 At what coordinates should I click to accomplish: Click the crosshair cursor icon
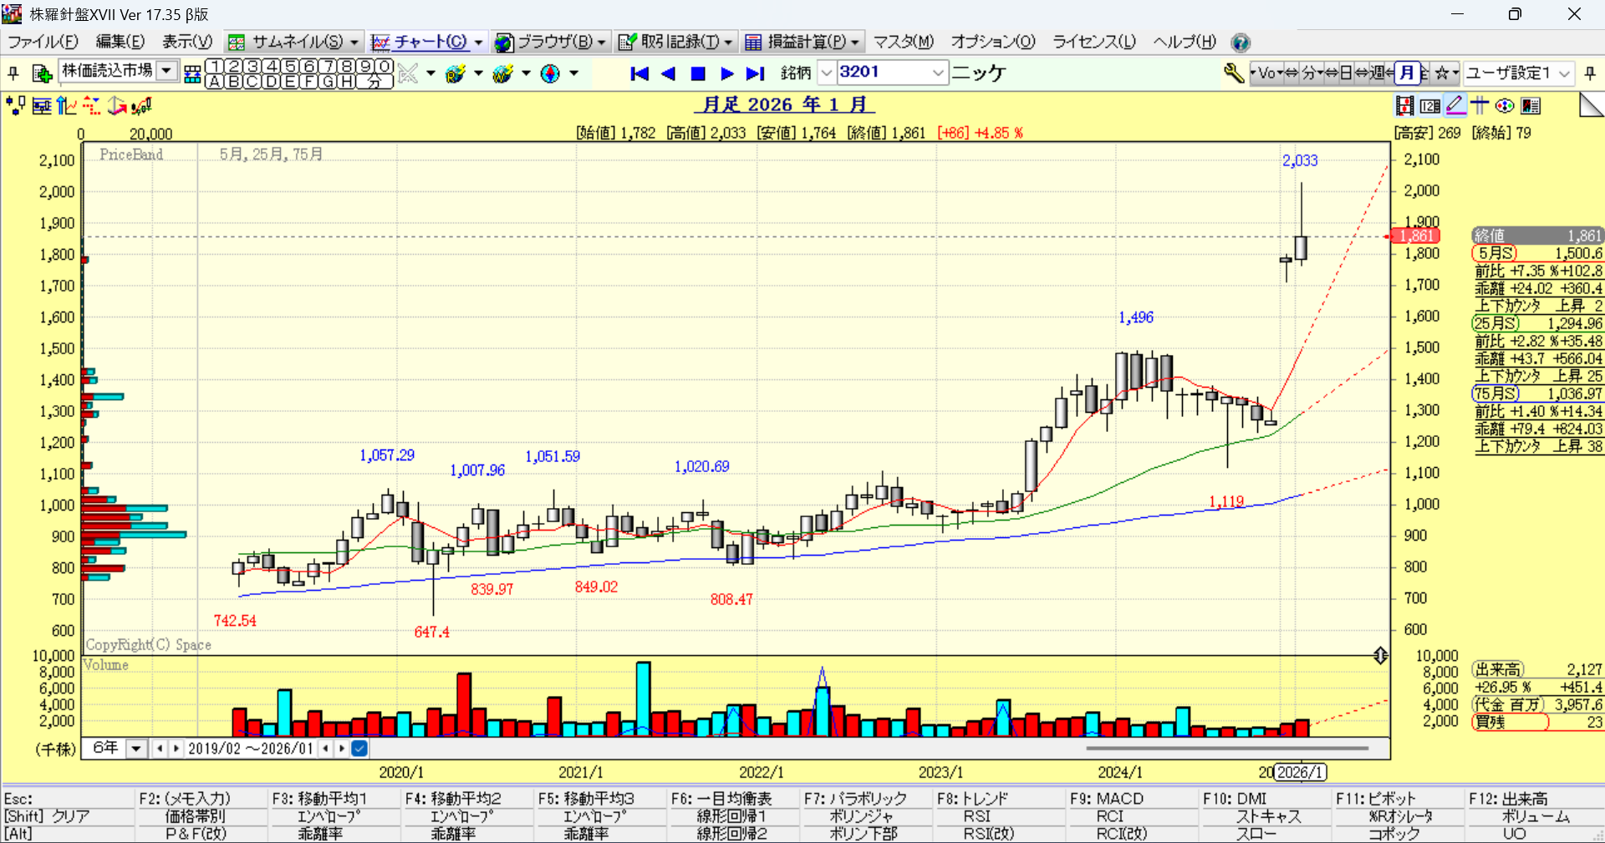point(1480,105)
